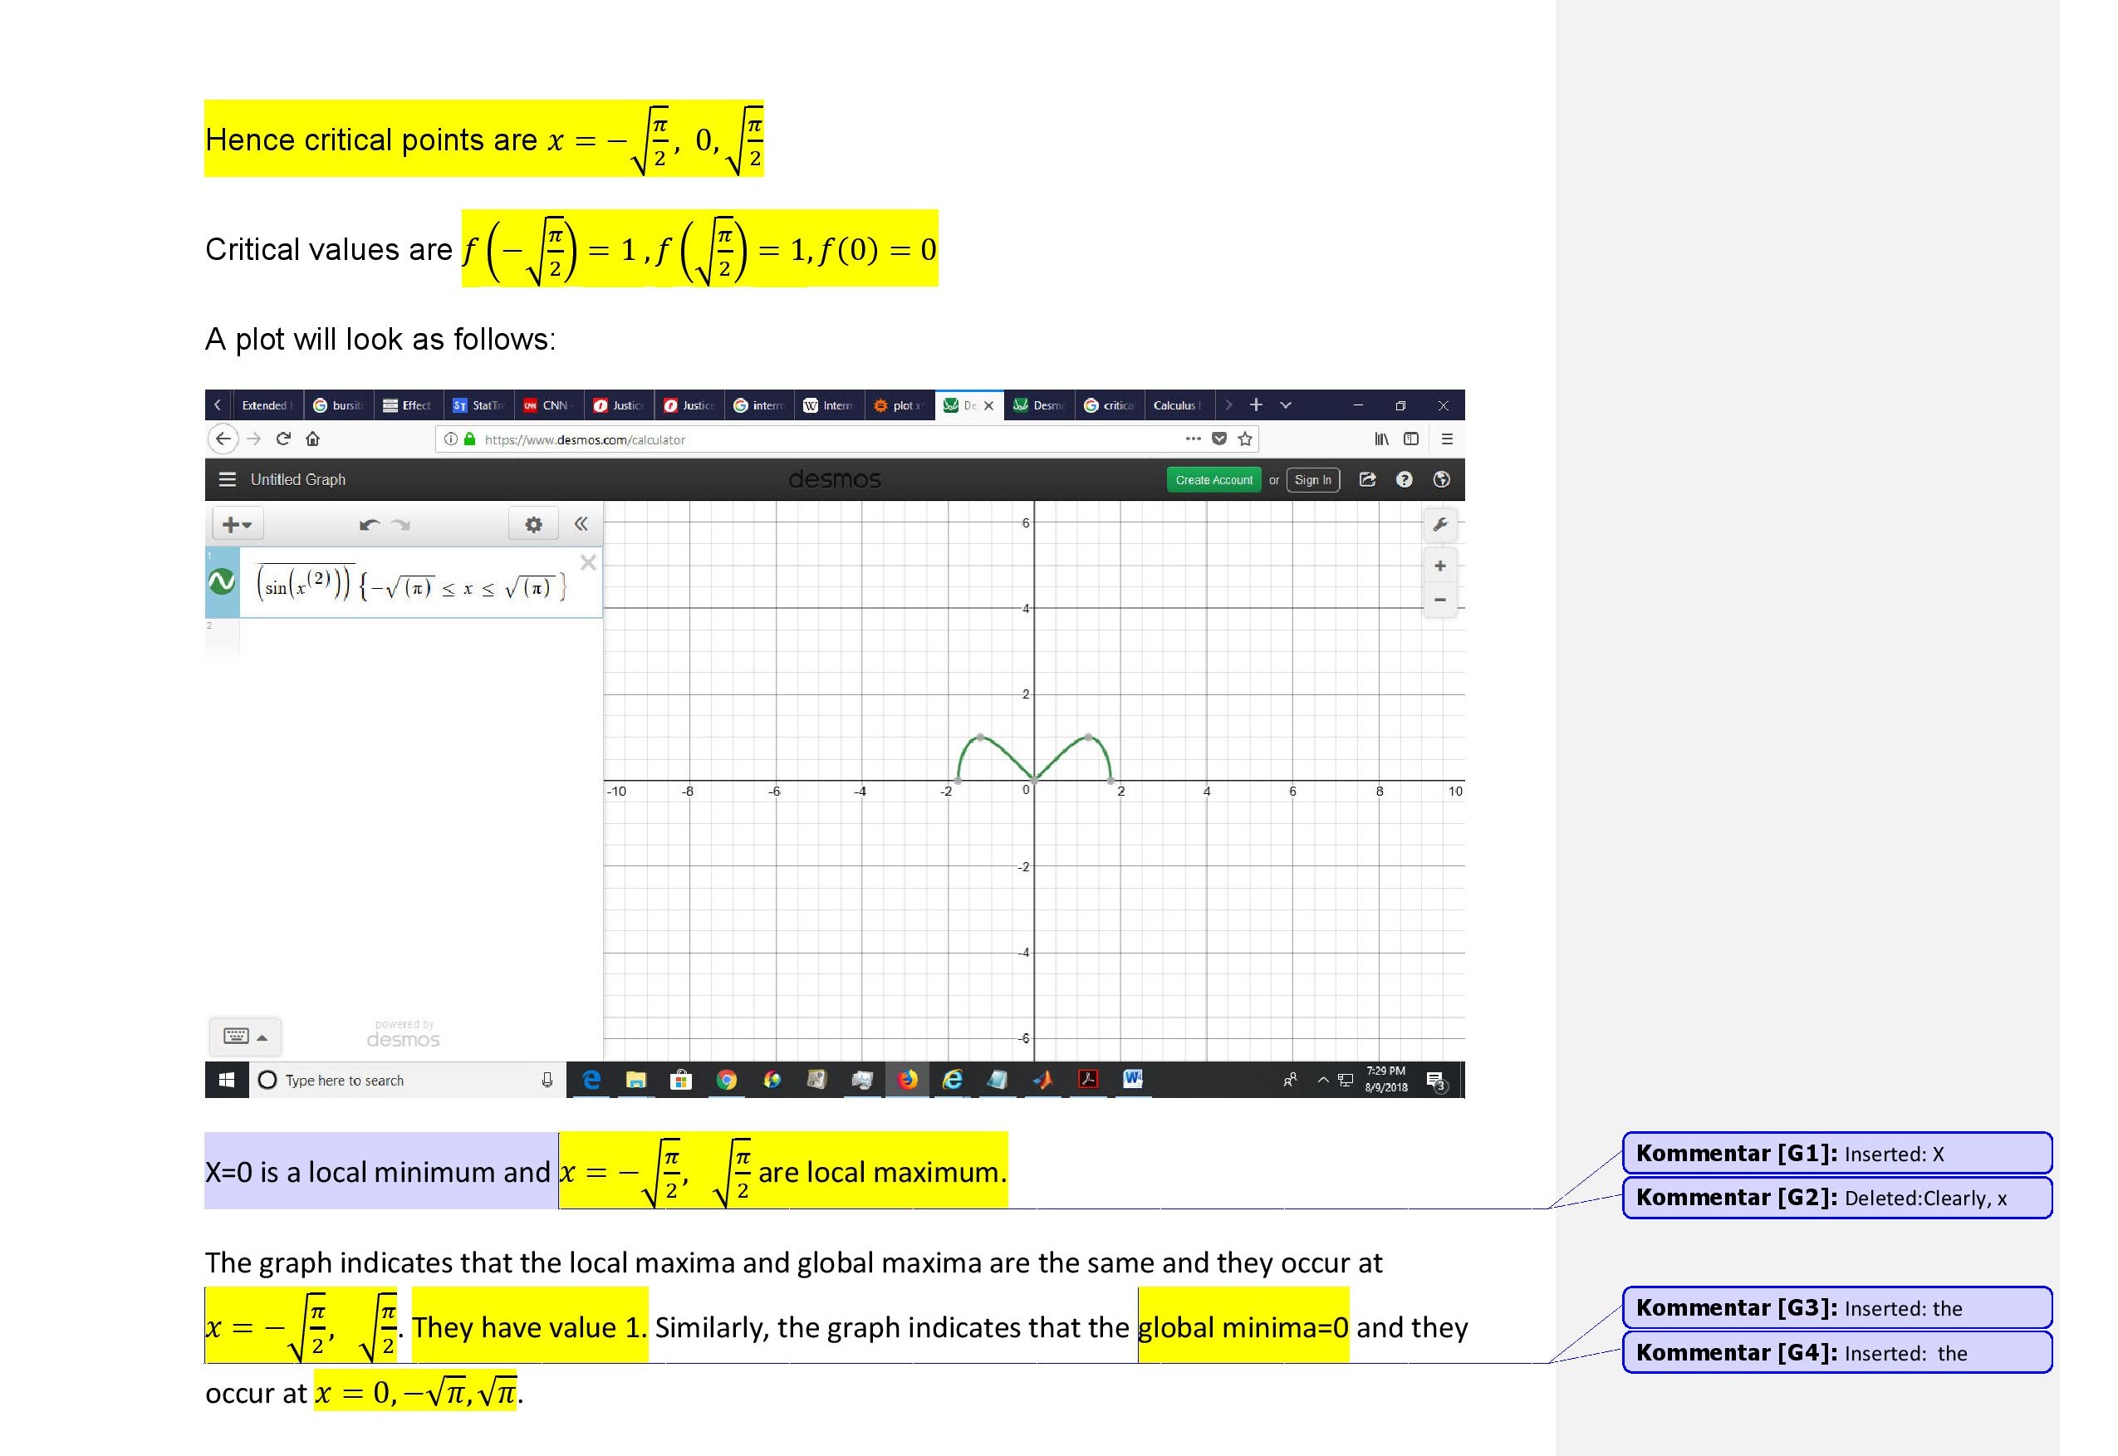Screen dimensions: 2118x1456
Task: Open Adobe Acrobat from the taskbar
Action: pyautogui.click(x=1088, y=1079)
